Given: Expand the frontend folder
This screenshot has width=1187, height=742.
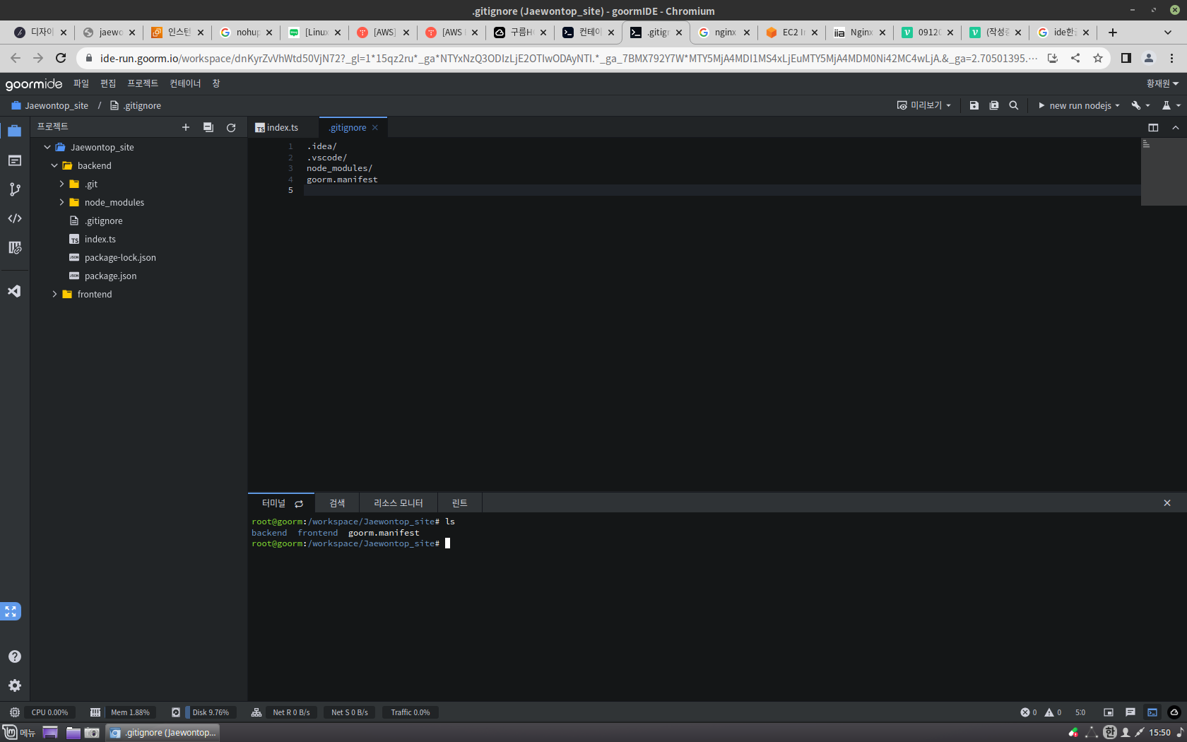Looking at the screenshot, I should (54, 294).
